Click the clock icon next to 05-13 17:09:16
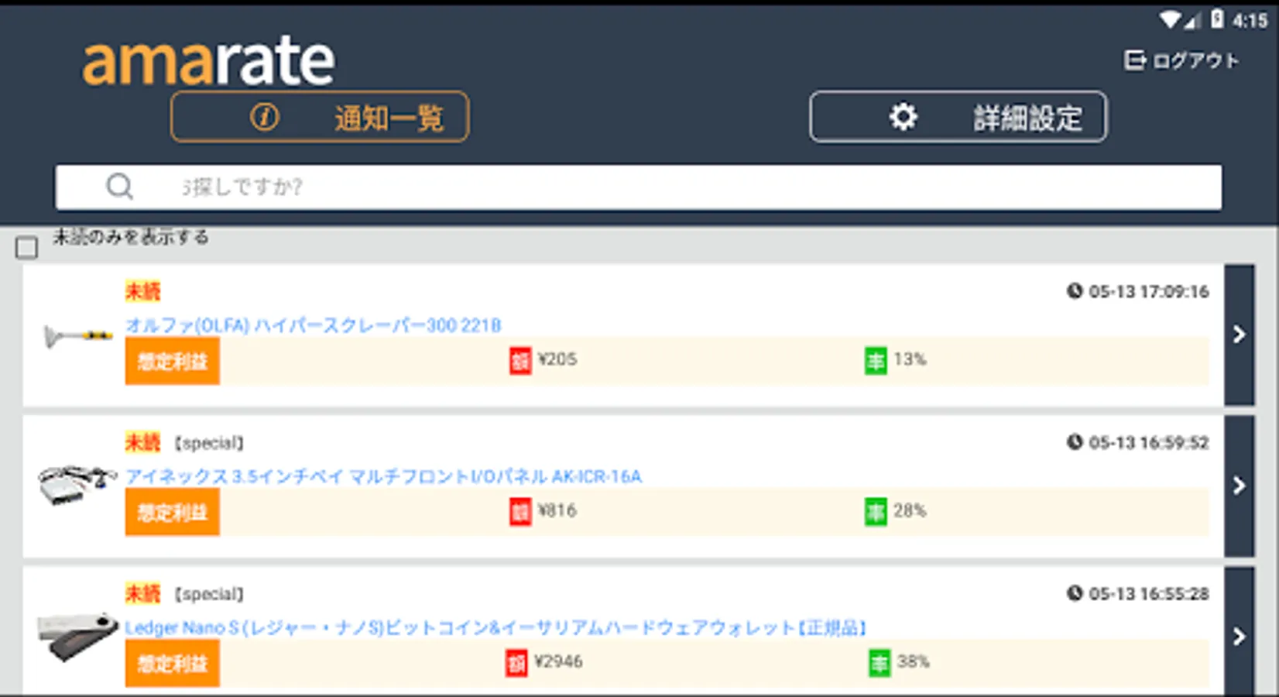This screenshot has width=1279, height=697. click(x=1075, y=292)
